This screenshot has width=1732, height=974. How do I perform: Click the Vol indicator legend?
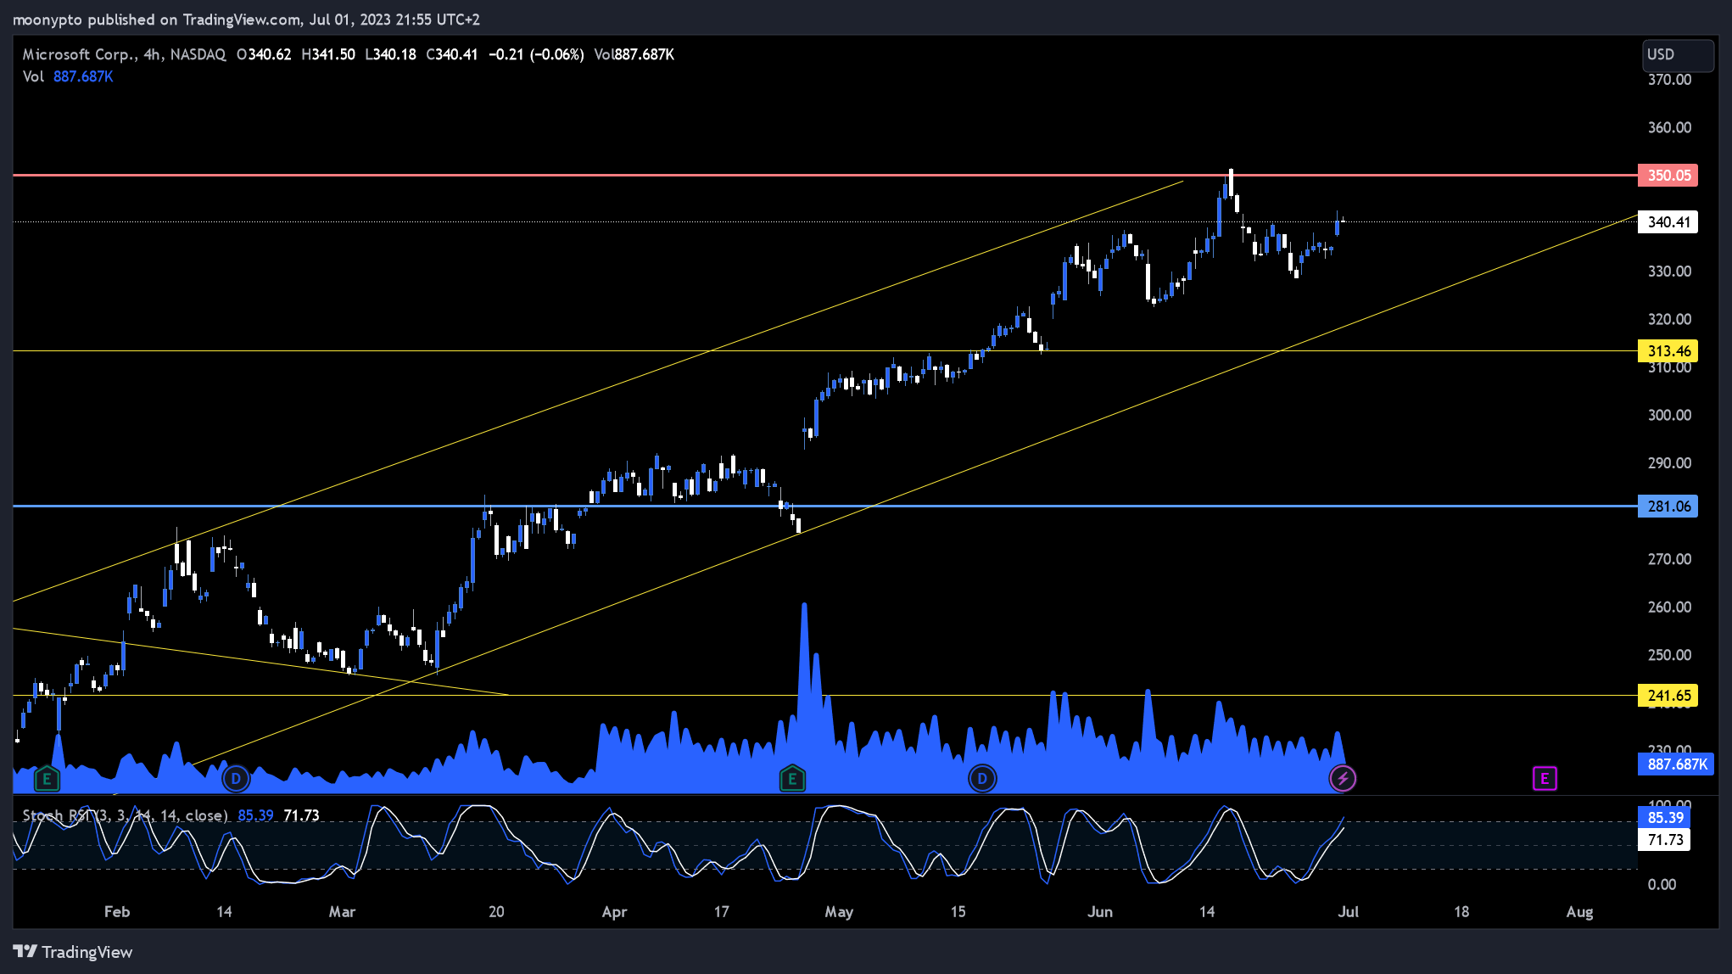(x=68, y=76)
